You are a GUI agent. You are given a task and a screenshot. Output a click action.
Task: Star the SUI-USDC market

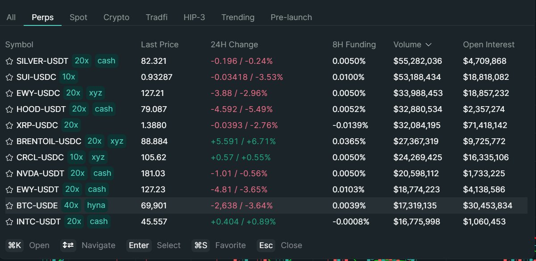pos(9,77)
